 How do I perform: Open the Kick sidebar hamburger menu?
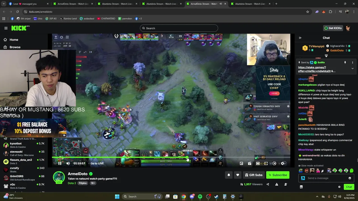pyautogui.click(x=6, y=28)
